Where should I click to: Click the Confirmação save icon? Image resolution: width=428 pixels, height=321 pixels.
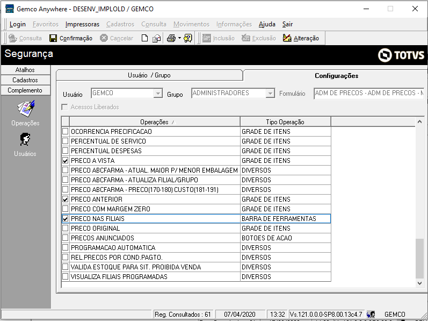tap(53, 38)
